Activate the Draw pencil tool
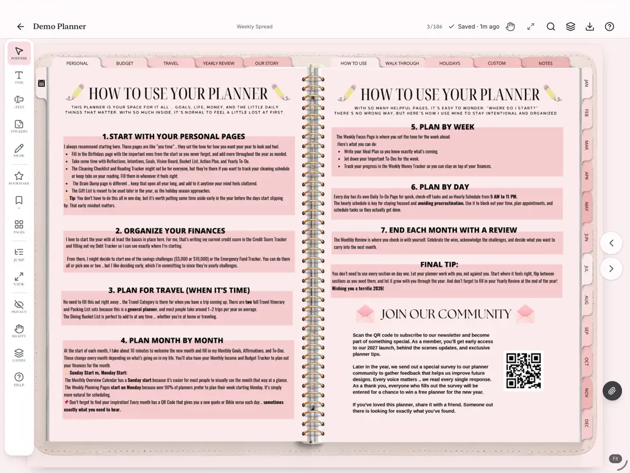 point(19,151)
